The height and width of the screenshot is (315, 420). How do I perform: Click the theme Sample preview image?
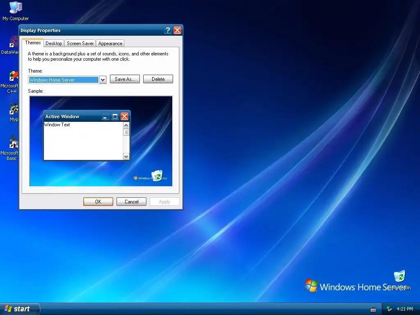[x=101, y=141]
